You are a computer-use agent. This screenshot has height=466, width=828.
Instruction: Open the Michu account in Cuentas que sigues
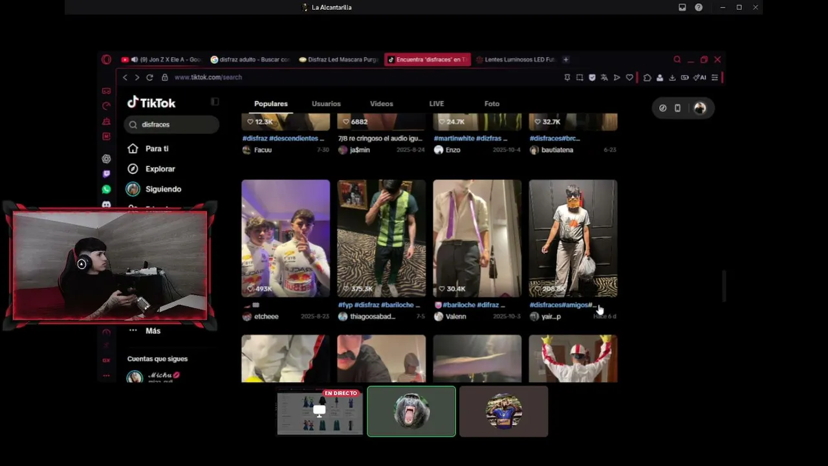point(154,377)
